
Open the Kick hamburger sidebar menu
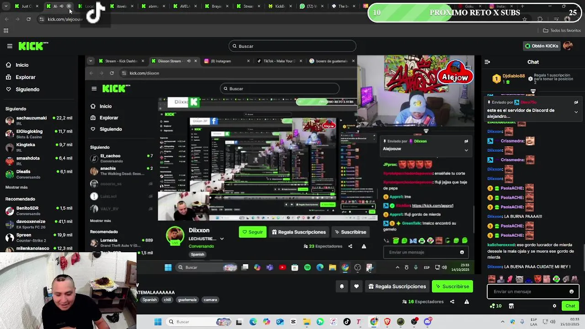point(10,46)
